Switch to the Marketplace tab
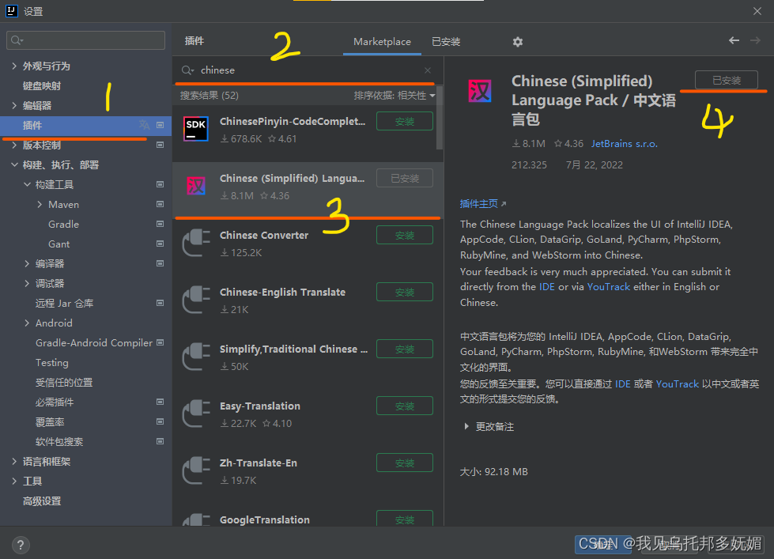Screen dimensions: 774x559 click(382, 41)
